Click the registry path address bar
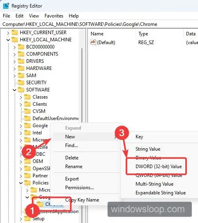Screen dimensions: 198x223 click(x=99, y=24)
